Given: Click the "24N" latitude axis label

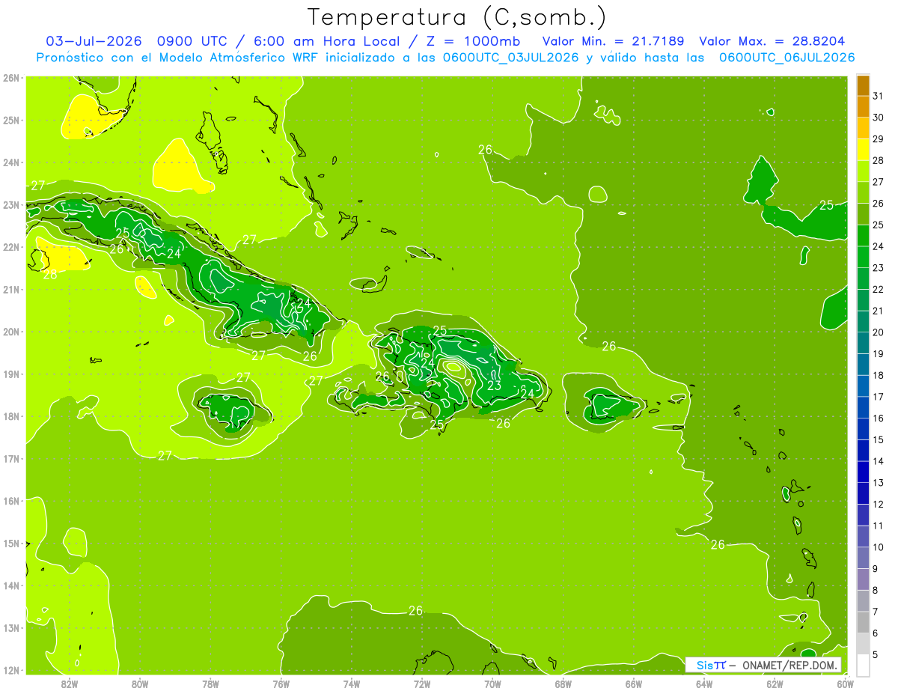Looking at the screenshot, I should (x=11, y=162).
